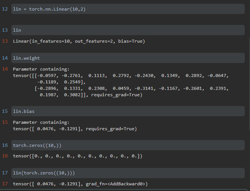Click the red output number 15
This screenshot has width=250, height=191.
[5, 122]
